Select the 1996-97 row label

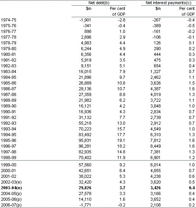(8, 146)
